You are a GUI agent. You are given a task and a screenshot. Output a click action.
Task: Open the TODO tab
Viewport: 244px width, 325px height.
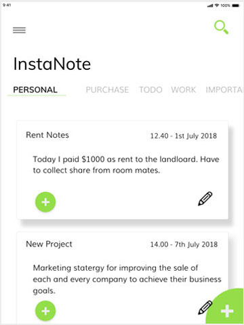[150, 90]
